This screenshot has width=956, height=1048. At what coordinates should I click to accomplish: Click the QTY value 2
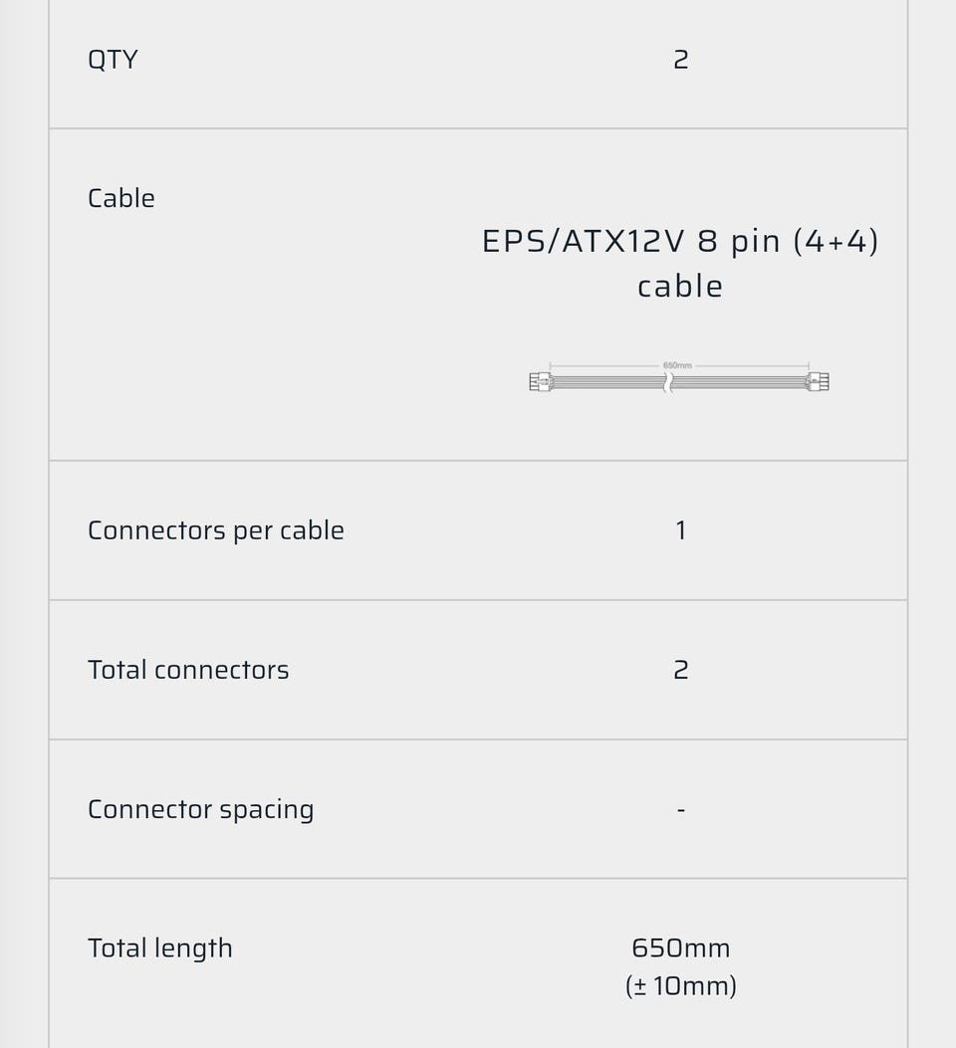(680, 60)
